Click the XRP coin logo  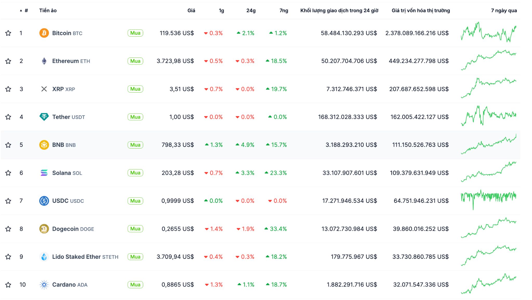[x=44, y=89]
